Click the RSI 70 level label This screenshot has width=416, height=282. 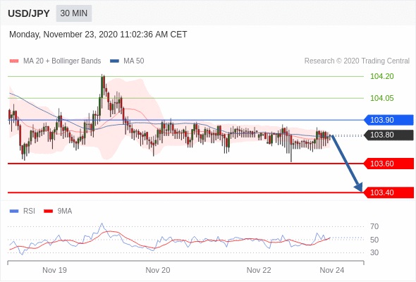pos(374,226)
